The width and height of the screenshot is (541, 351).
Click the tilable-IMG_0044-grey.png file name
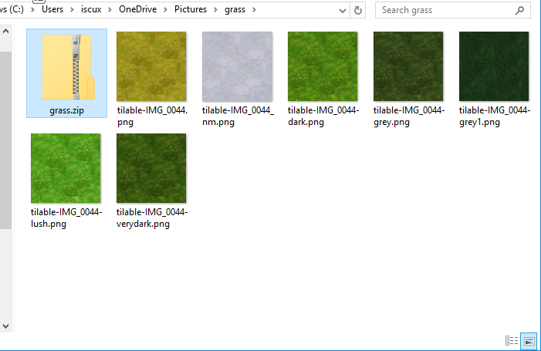click(x=409, y=116)
